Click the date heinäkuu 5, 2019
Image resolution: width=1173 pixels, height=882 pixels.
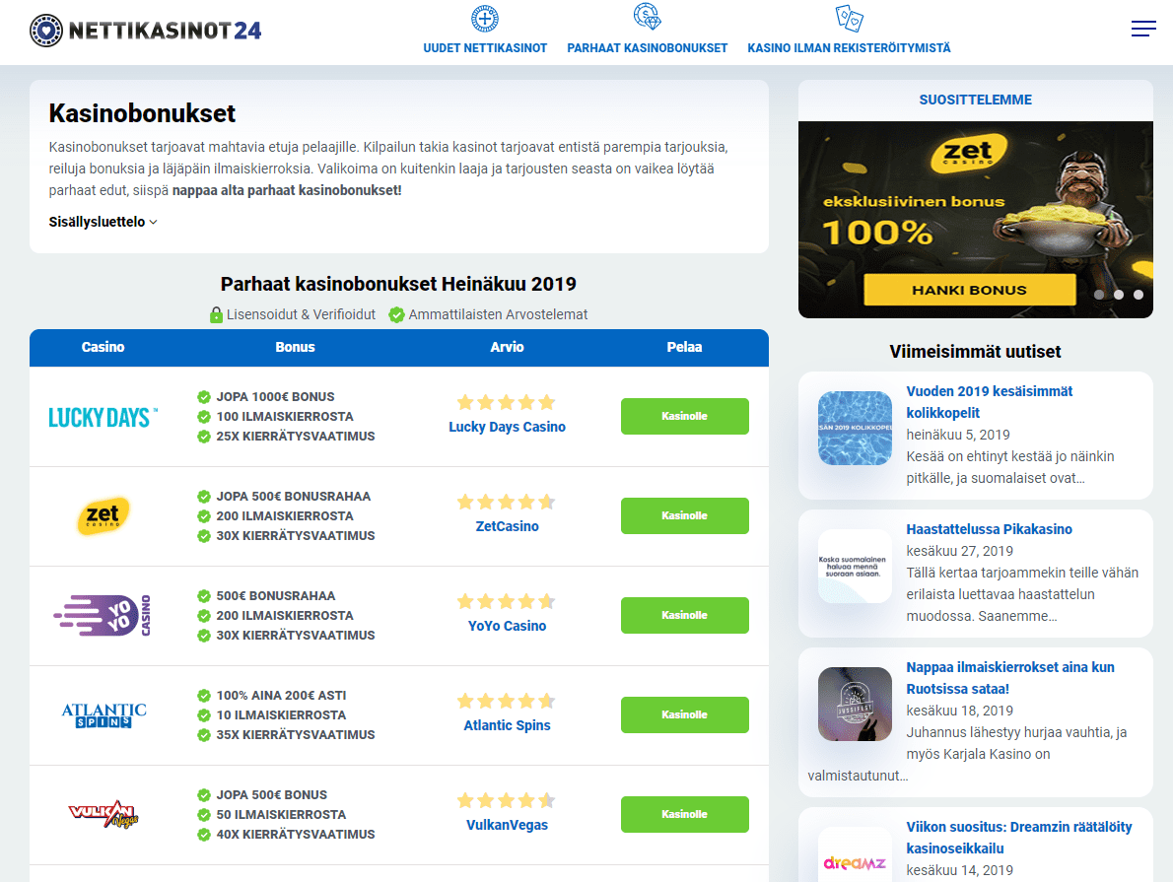pos(957,436)
